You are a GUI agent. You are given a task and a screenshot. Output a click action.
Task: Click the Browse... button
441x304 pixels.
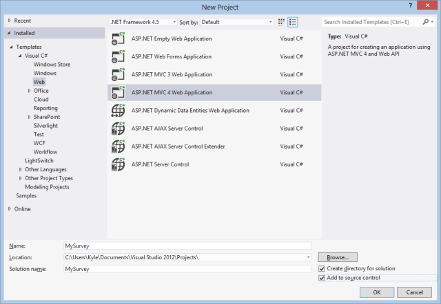pos(338,257)
